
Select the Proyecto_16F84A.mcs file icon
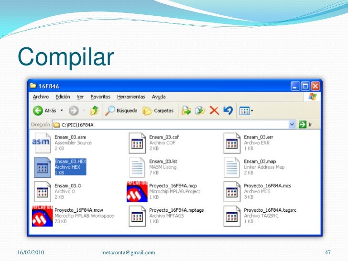232,192
